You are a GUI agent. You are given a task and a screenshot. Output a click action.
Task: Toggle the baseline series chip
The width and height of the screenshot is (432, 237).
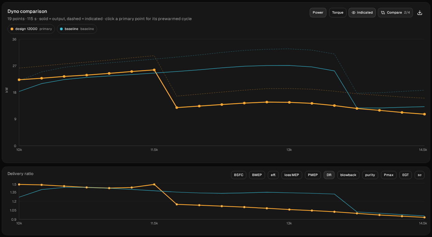pyautogui.click(x=77, y=29)
